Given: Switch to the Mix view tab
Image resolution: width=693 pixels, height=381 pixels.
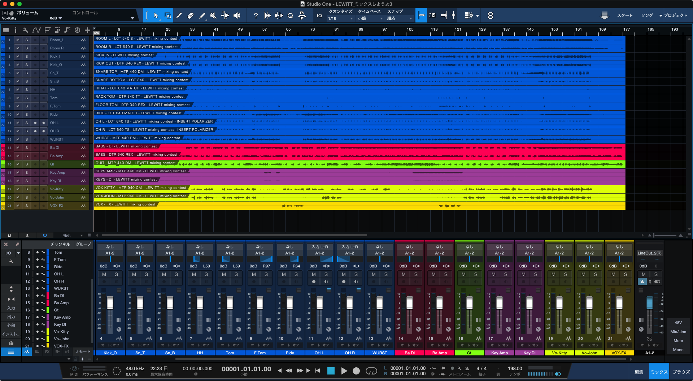Looking at the screenshot, I should point(659,372).
